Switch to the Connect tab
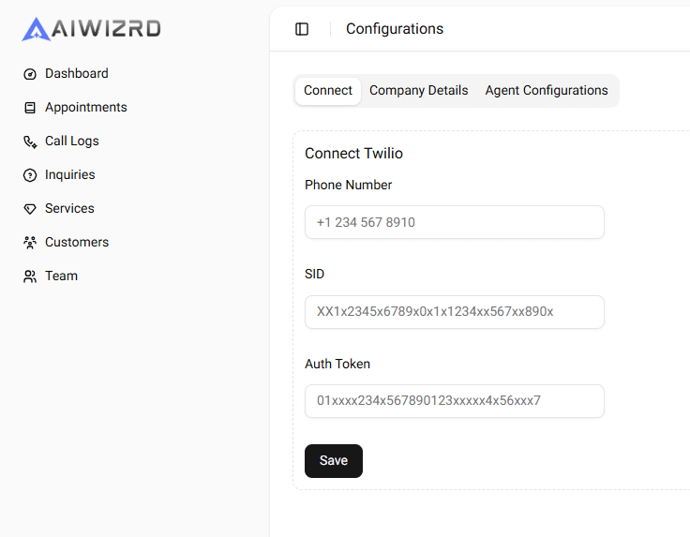Viewport: 690px width, 537px height. [328, 91]
